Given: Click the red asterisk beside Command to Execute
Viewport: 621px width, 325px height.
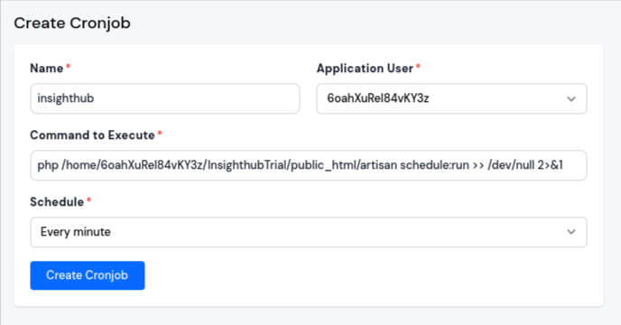Looking at the screenshot, I should (x=160, y=133).
